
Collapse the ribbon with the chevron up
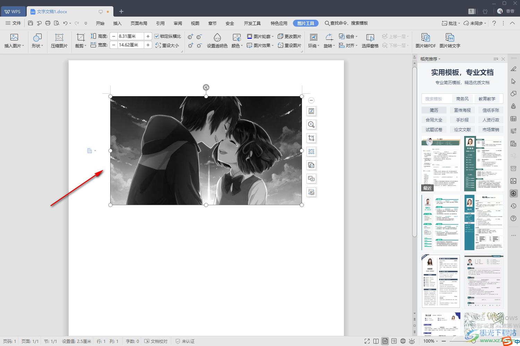click(x=512, y=23)
